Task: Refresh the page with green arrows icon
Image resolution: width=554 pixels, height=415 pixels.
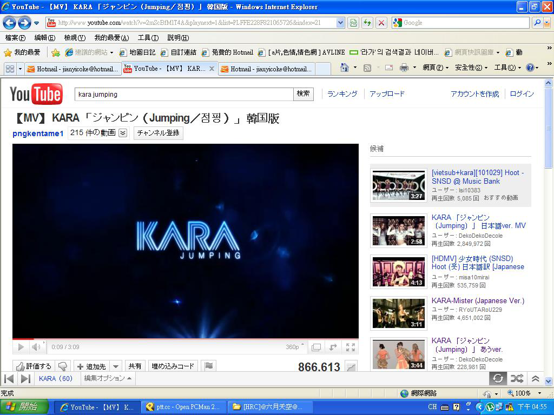Action: (x=367, y=23)
